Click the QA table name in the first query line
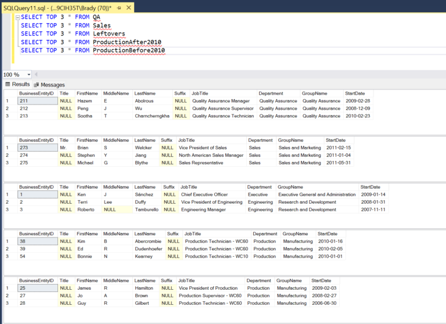The height and width of the screenshot is (324, 446). point(96,17)
